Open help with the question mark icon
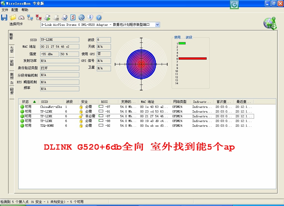Screen dimensions: 284x206 tap(99, 17)
